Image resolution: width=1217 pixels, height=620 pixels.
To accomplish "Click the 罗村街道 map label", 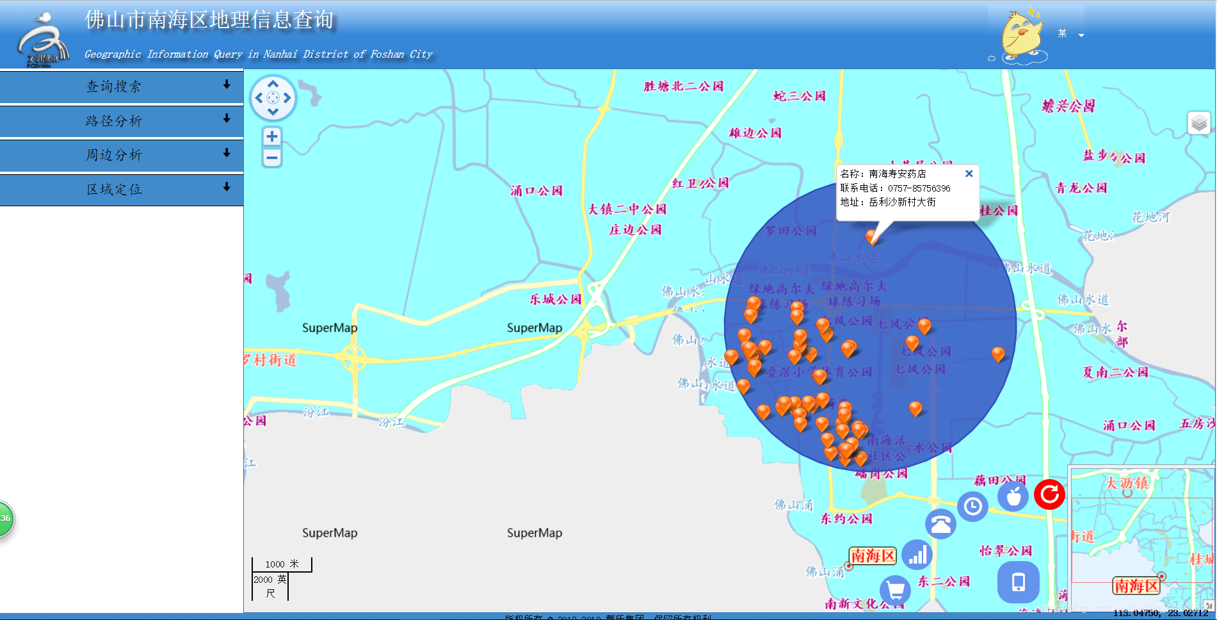I will pos(271,360).
